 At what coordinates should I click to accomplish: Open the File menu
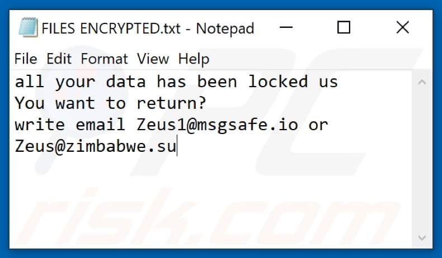26,58
